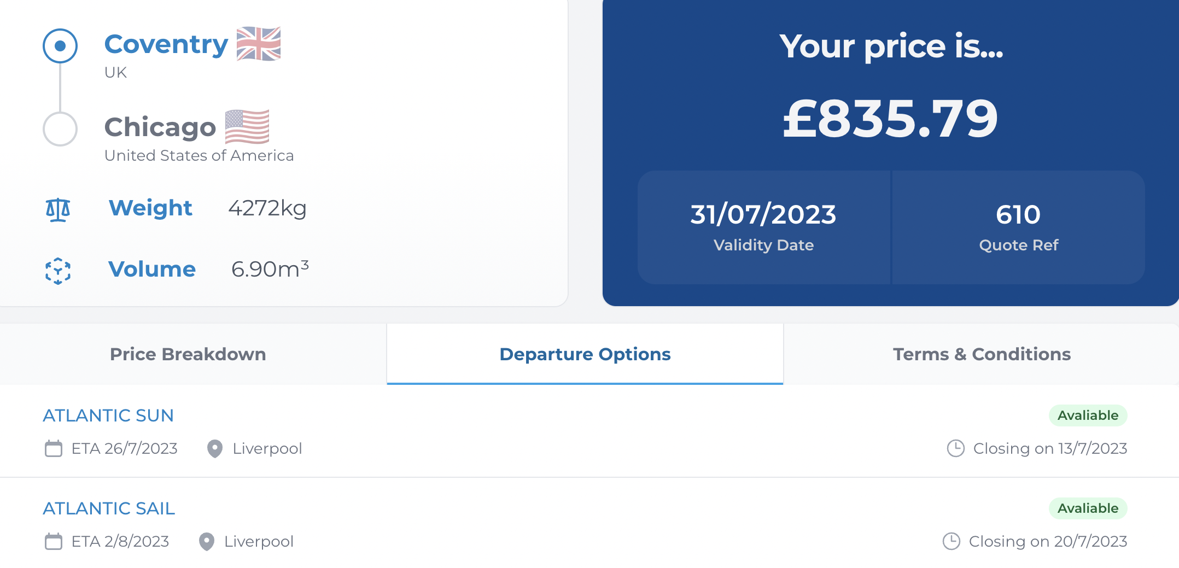1179x568 pixels.
Task: Click the Available badge for Atlantic Sail
Action: tap(1088, 508)
